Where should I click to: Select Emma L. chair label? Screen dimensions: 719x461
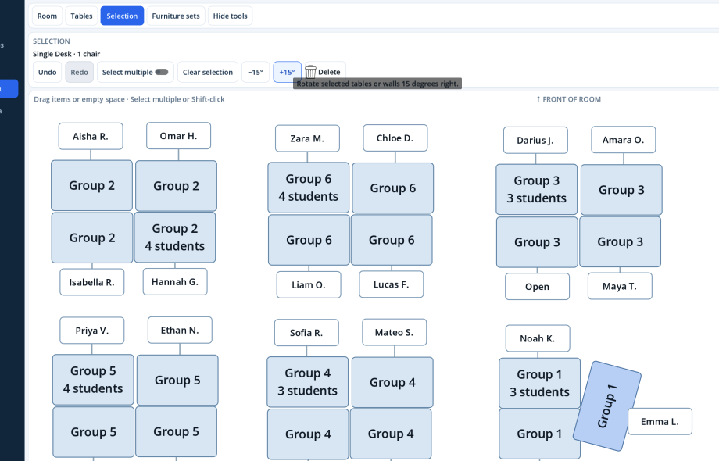tap(660, 422)
